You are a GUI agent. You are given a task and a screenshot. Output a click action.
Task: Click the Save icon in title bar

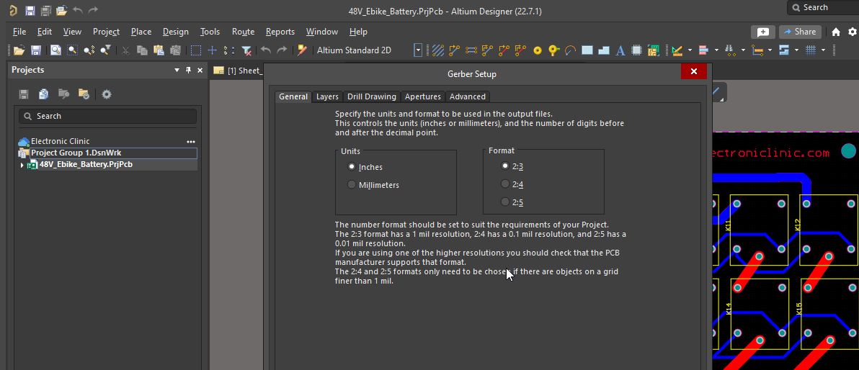[x=30, y=10]
